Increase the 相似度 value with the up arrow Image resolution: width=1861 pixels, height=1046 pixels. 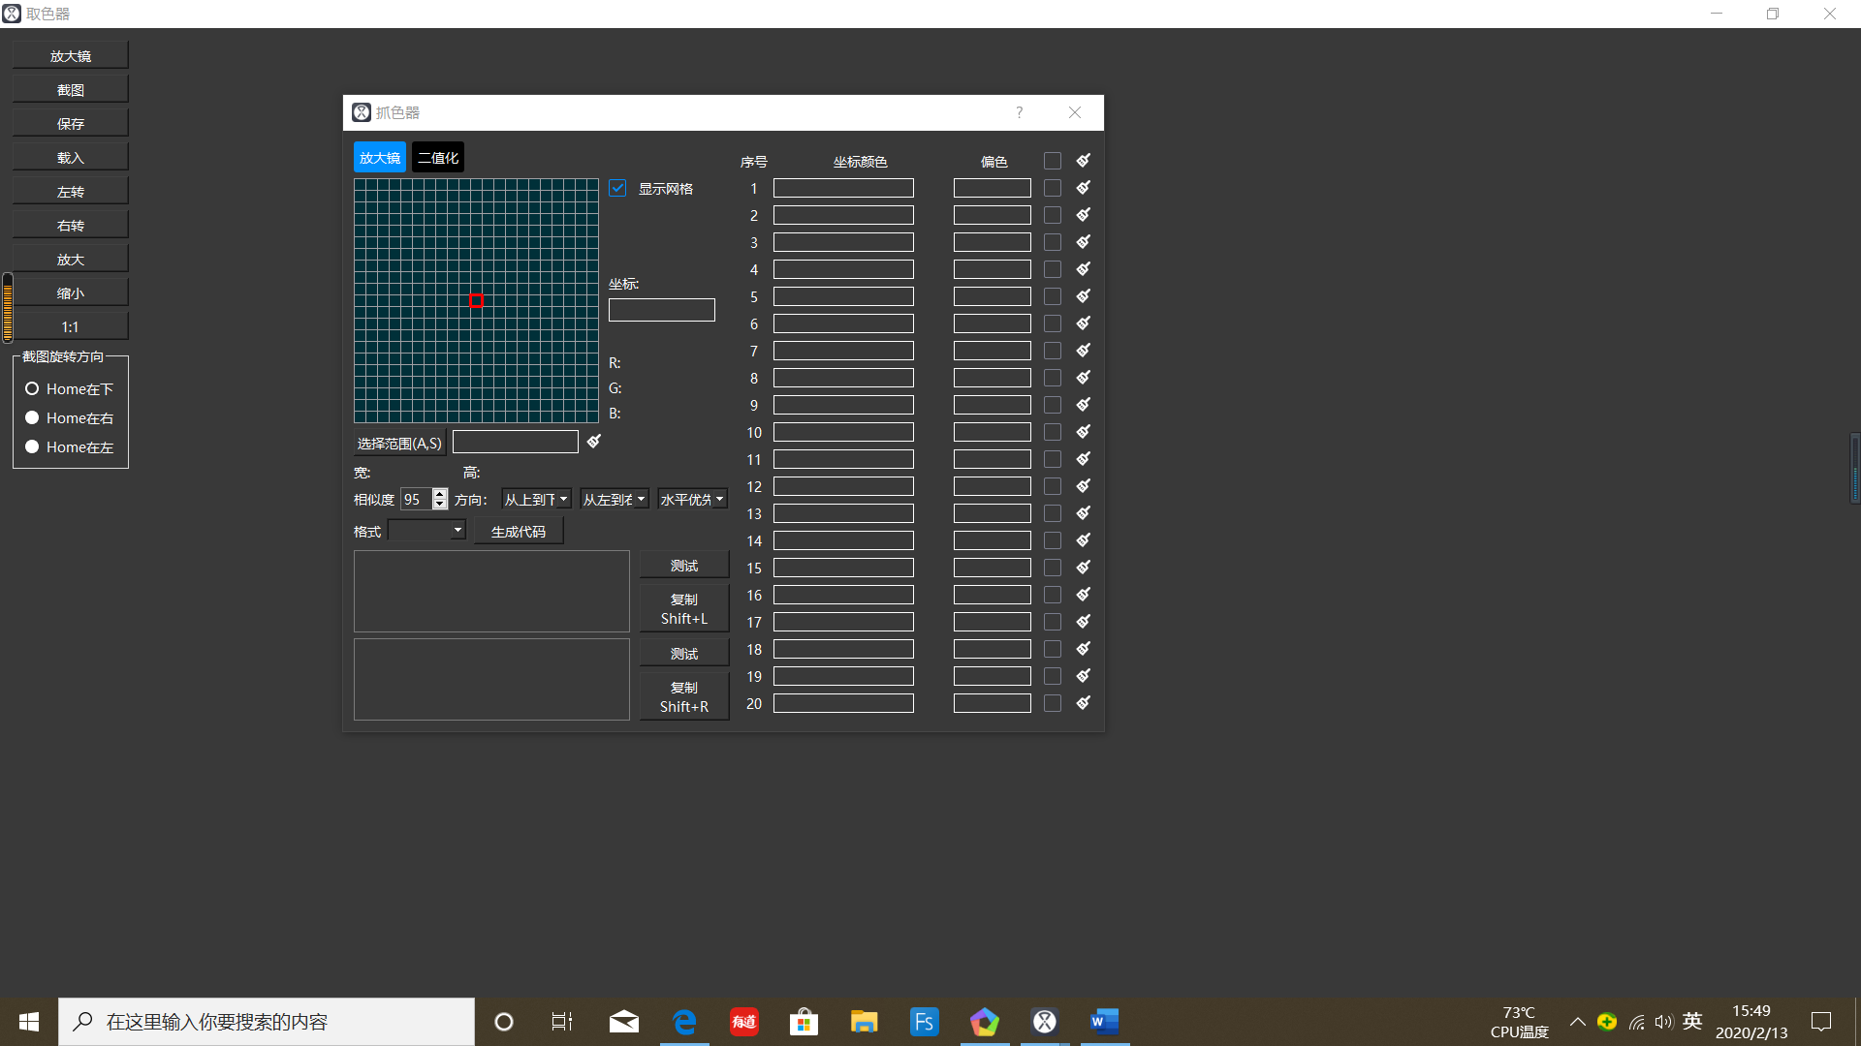[440, 494]
